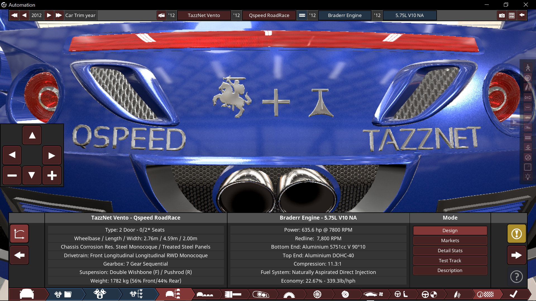This screenshot has height=301, width=536.
Task: Open the headlight fixtures tab
Action: 261,294
